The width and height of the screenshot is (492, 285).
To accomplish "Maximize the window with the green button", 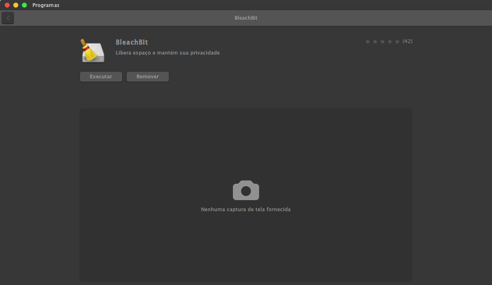I will click(x=24, y=5).
